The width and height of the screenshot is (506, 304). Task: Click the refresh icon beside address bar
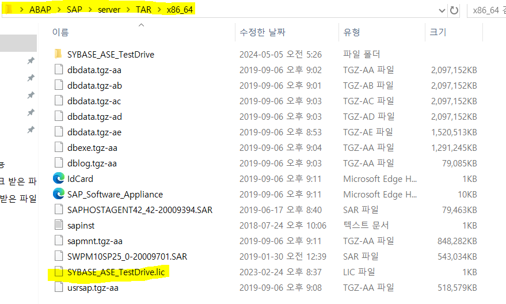point(454,10)
